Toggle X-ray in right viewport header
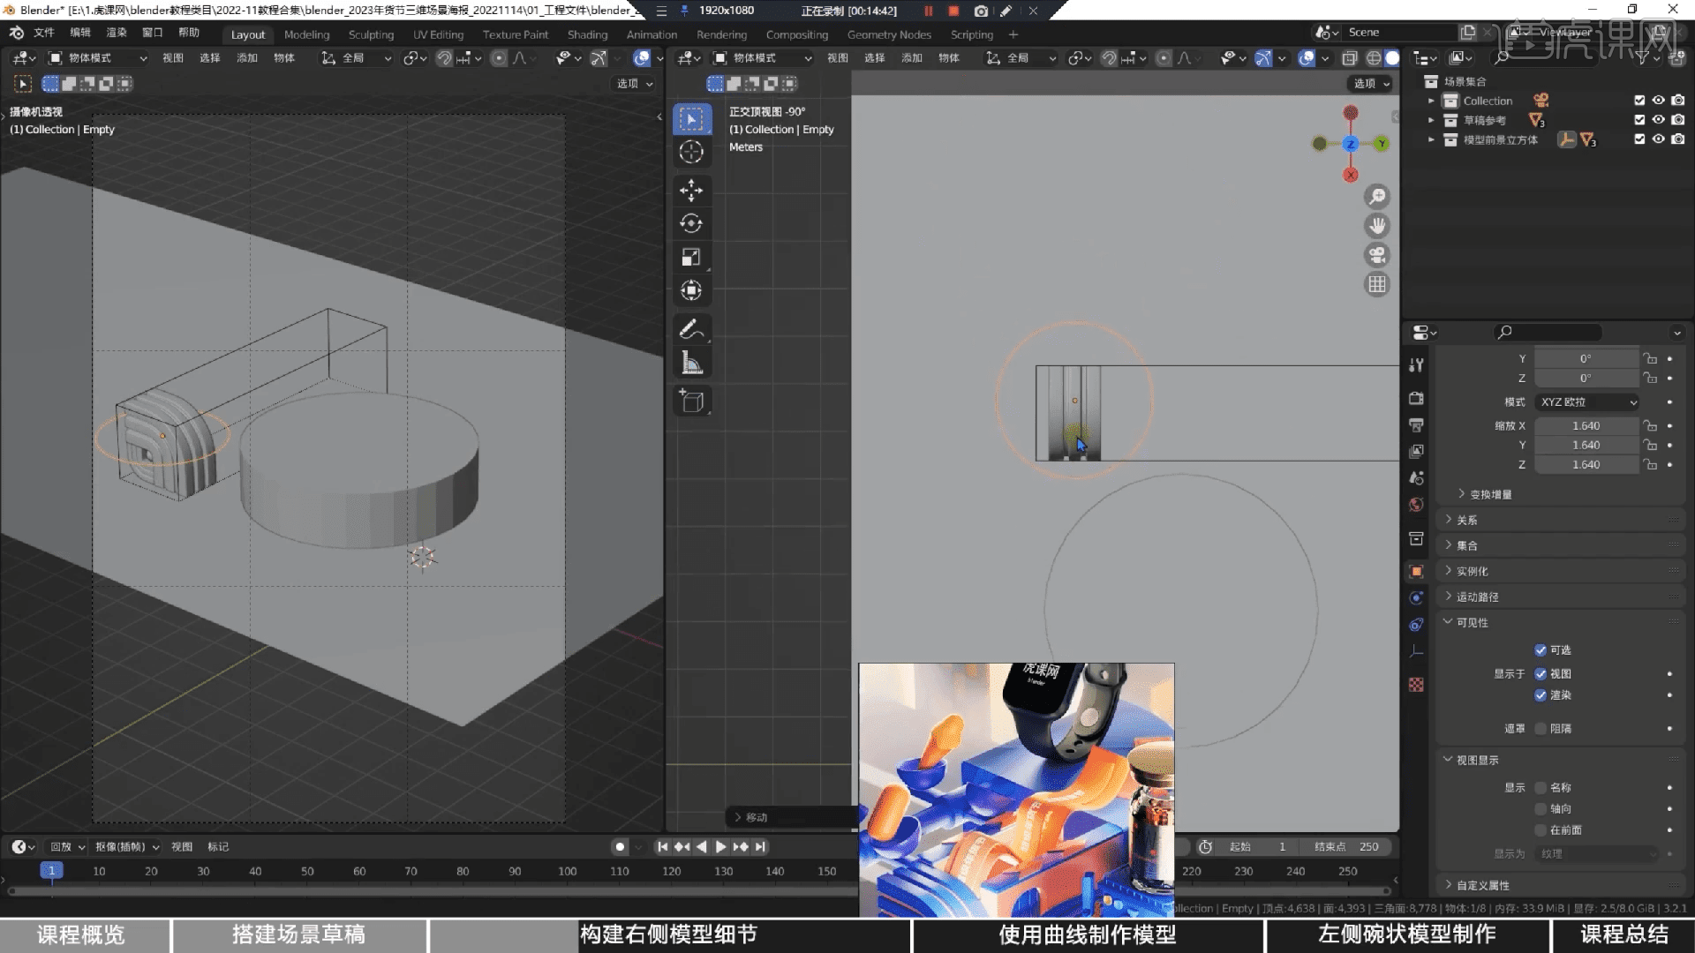Viewport: 1695px width, 953px height. (1350, 58)
